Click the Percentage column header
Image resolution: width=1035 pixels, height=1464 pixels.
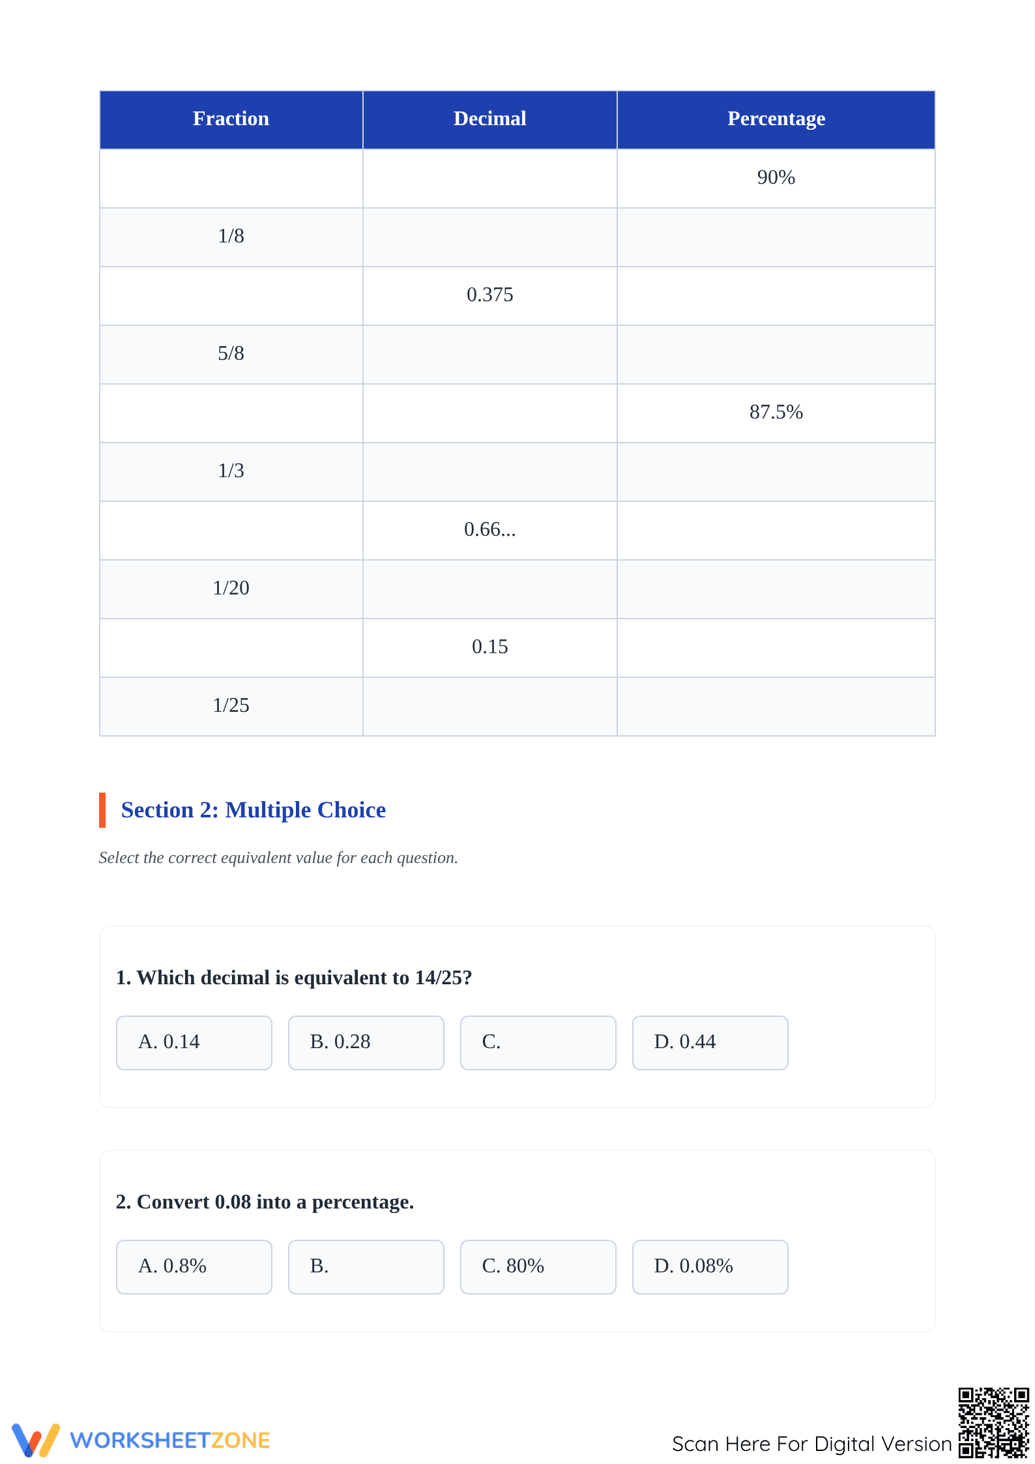pos(776,120)
